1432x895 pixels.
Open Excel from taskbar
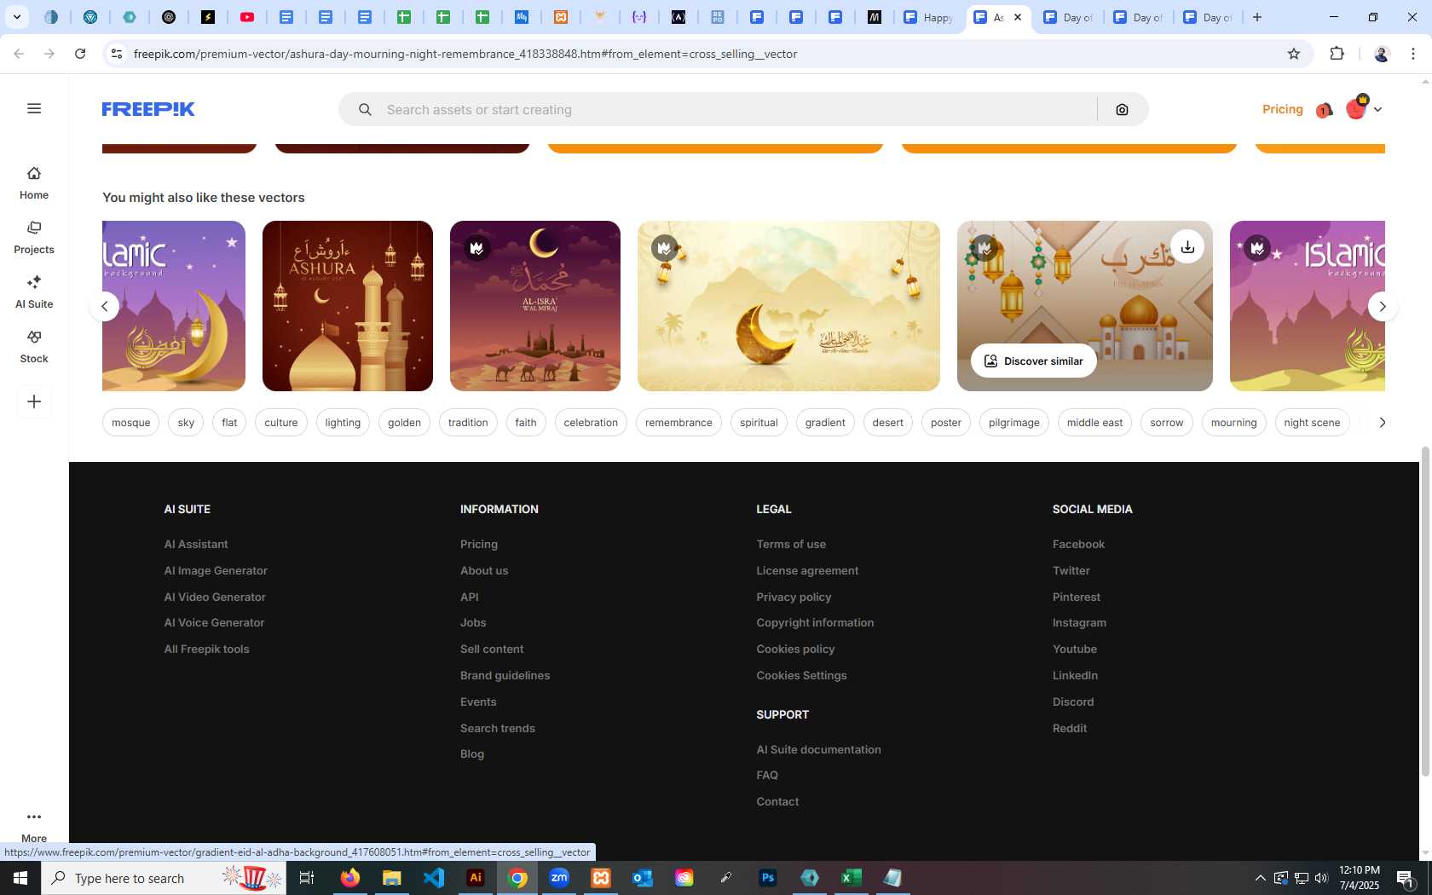click(x=851, y=878)
